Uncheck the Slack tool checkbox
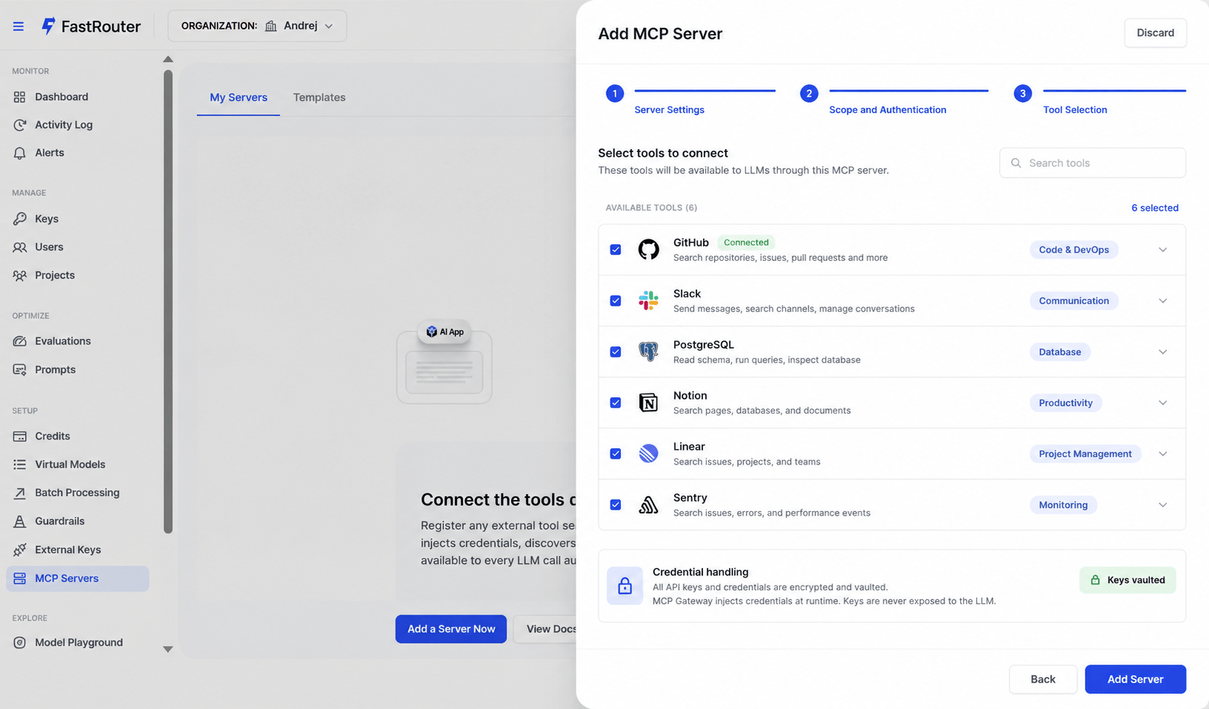This screenshot has height=709, width=1209. click(615, 301)
